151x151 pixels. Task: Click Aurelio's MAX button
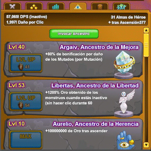(x=26, y=140)
